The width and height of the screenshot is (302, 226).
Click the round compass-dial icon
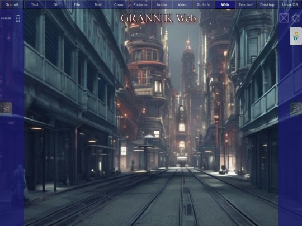[x=296, y=18]
